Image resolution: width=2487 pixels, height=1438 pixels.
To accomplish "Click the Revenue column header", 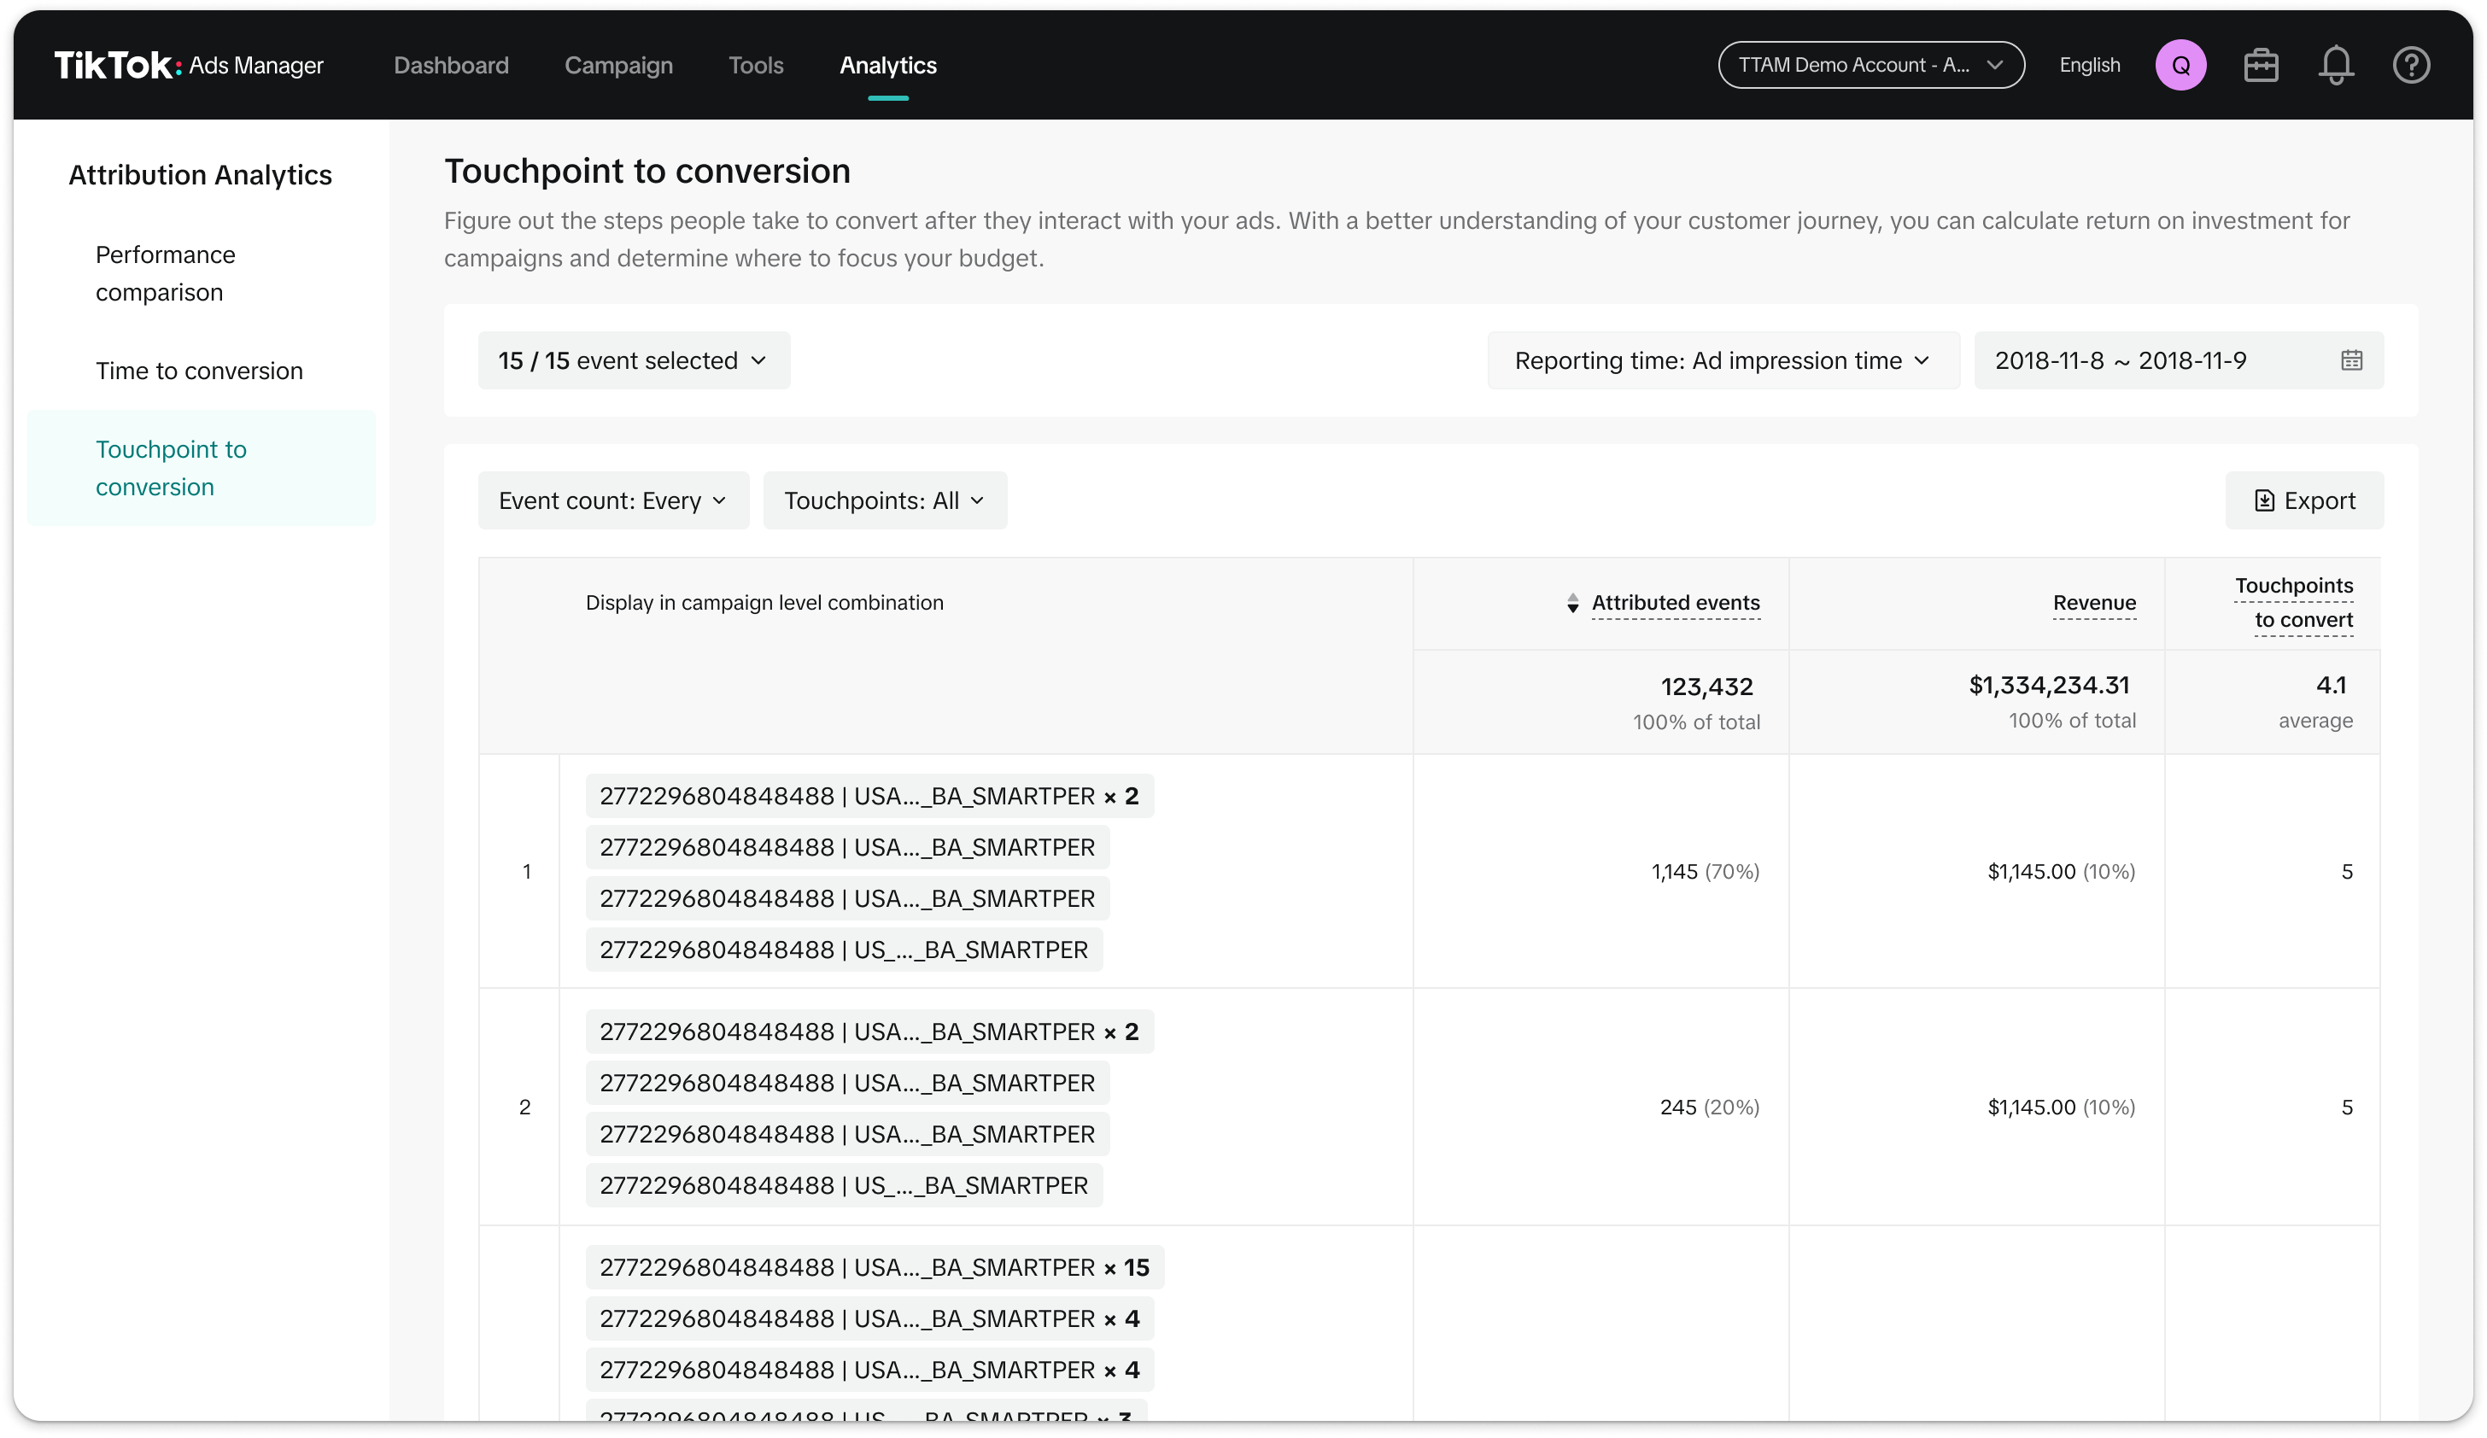I will click(x=2093, y=603).
